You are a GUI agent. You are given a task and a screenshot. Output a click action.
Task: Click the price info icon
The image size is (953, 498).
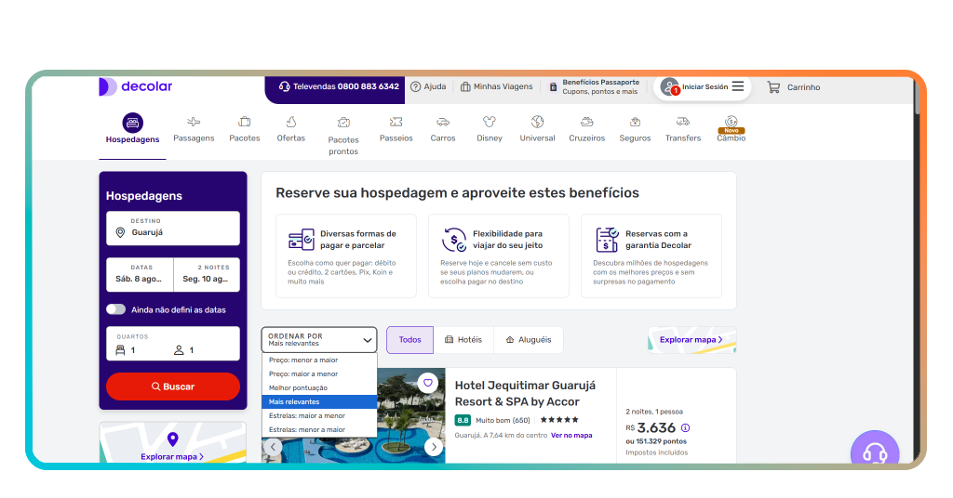click(x=686, y=427)
